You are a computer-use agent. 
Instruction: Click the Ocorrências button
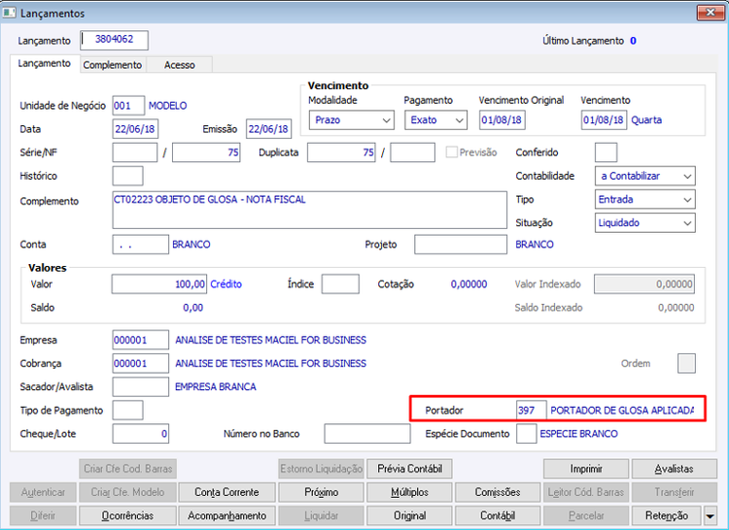coord(127,515)
